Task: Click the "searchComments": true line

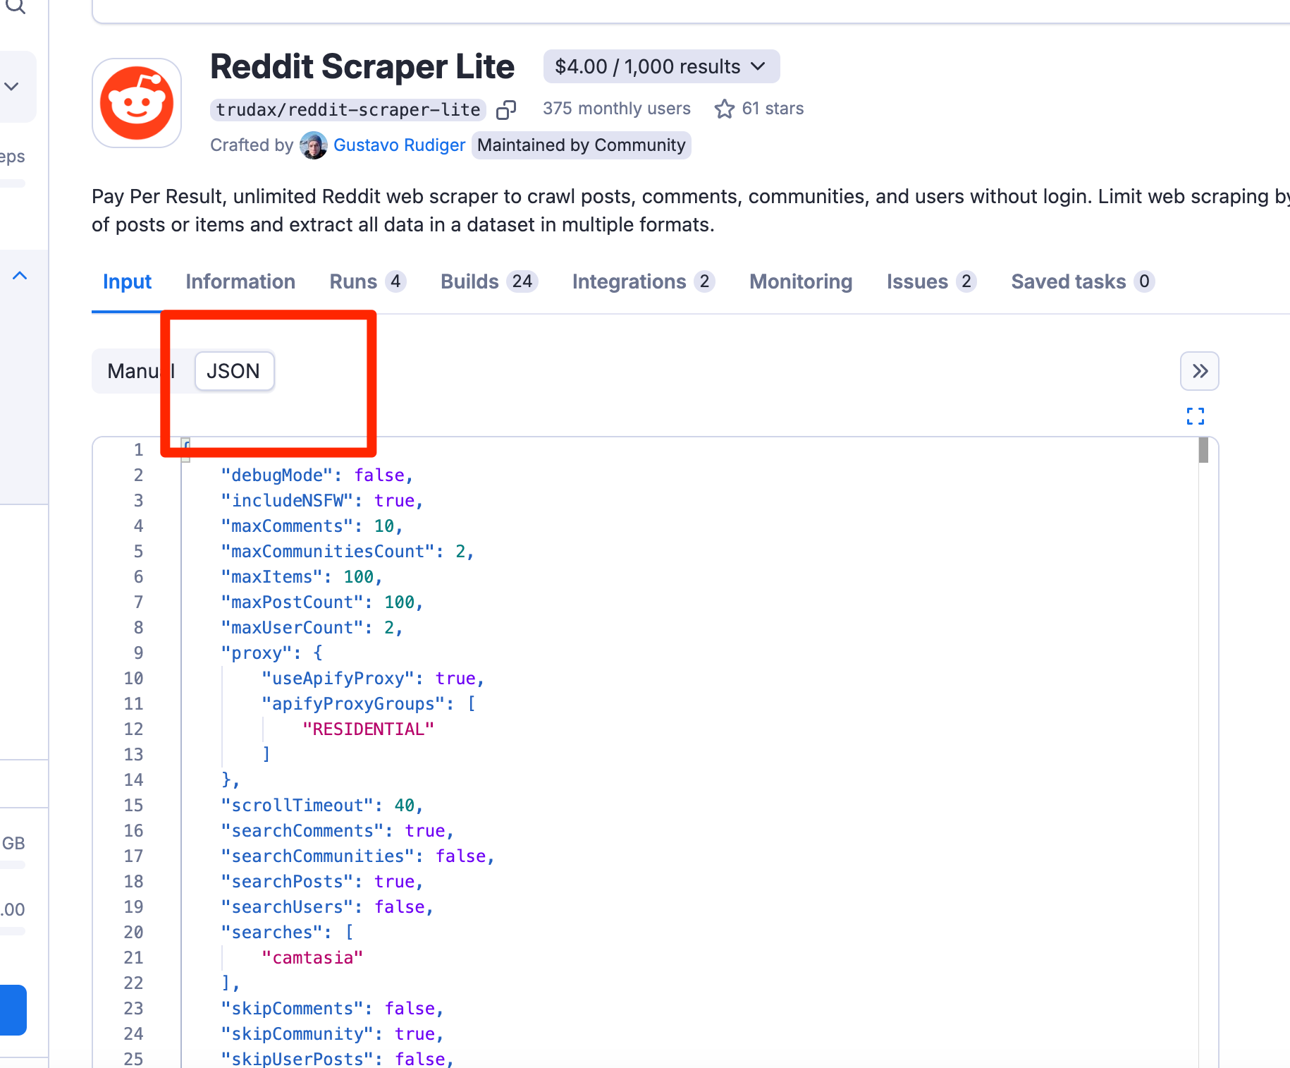Action: coord(337,831)
